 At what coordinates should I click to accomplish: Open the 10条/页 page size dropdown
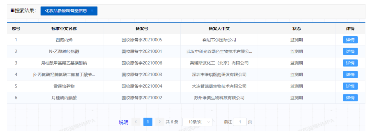tap(197, 122)
